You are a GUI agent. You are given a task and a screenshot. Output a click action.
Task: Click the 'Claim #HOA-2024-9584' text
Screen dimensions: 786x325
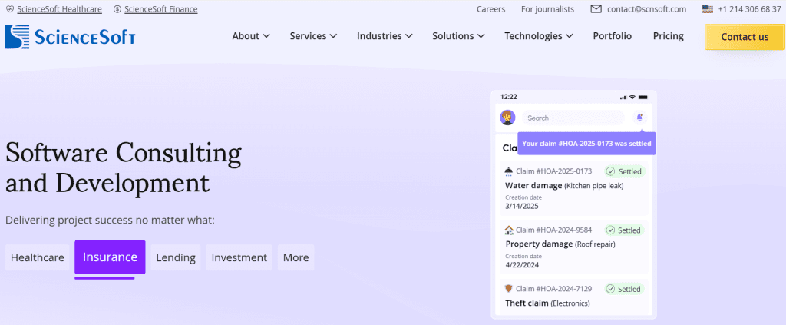click(554, 230)
